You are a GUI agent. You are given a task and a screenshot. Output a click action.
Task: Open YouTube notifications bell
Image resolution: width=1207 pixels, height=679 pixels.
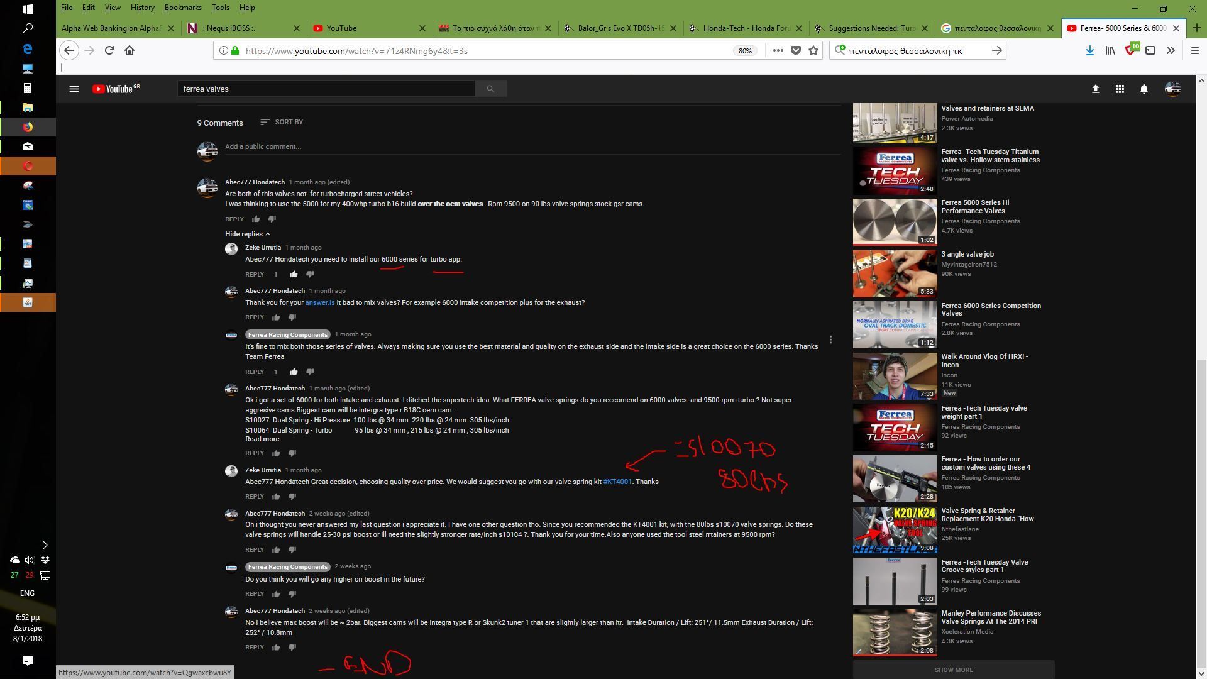coord(1144,89)
